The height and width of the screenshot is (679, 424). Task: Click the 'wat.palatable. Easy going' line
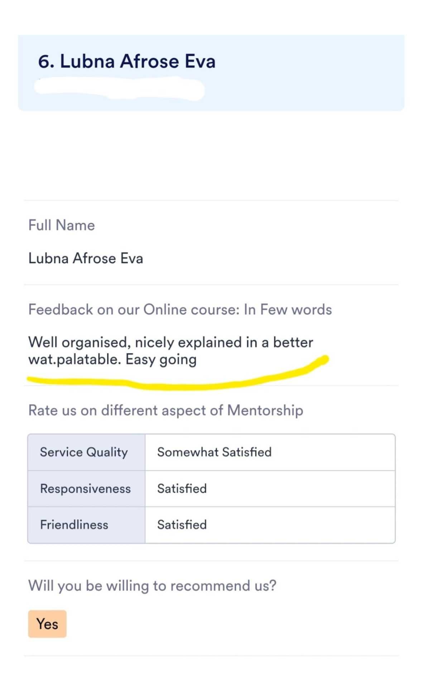click(112, 360)
